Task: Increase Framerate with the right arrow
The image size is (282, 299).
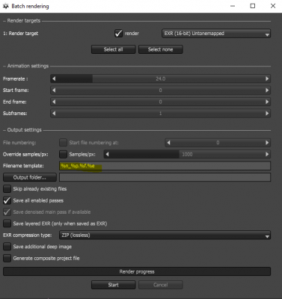Action: click(x=267, y=78)
